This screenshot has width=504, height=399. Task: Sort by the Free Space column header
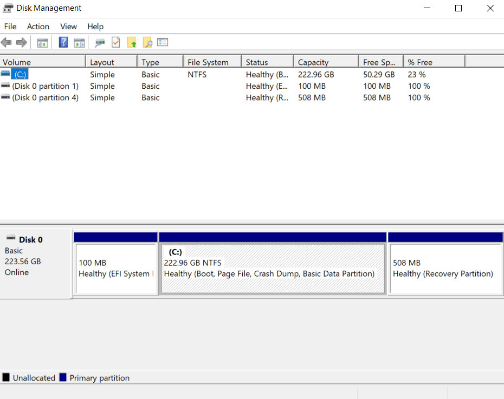(381, 62)
